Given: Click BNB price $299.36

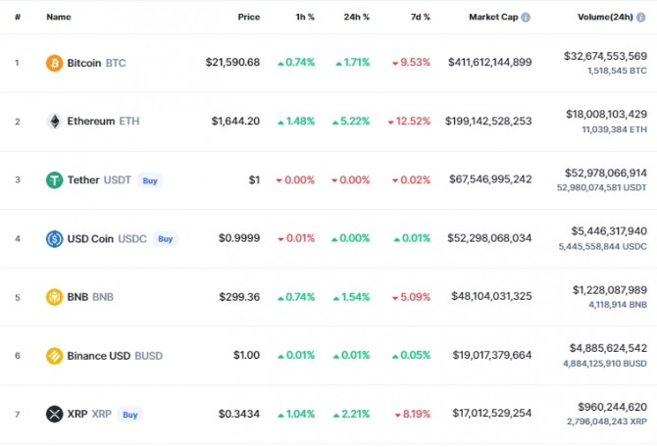Looking at the screenshot, I should pos(239,297).
